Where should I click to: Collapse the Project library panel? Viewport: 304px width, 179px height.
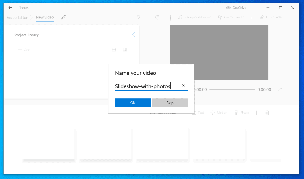[133, 35]
